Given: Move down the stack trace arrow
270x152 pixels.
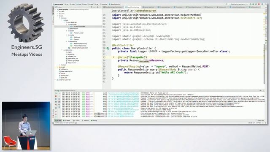Looking at the screenshot, I should click(59, 96).
